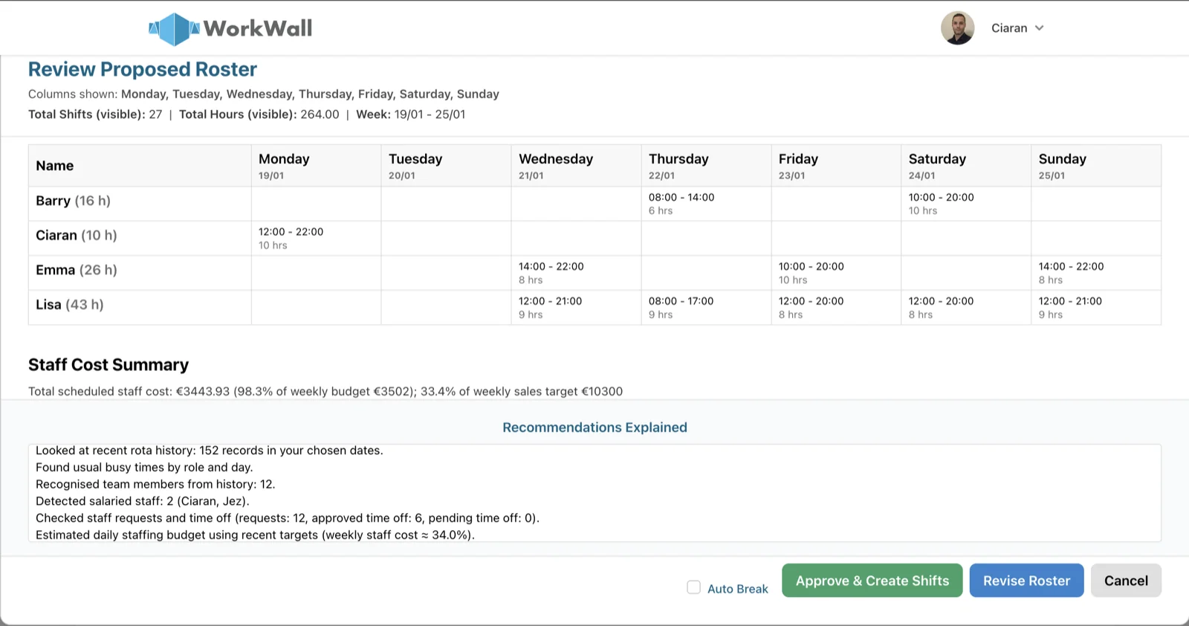This screenshot has width=1189, height=626.
Task: Click Emma (26 h) row name
Action: point(77,270)
